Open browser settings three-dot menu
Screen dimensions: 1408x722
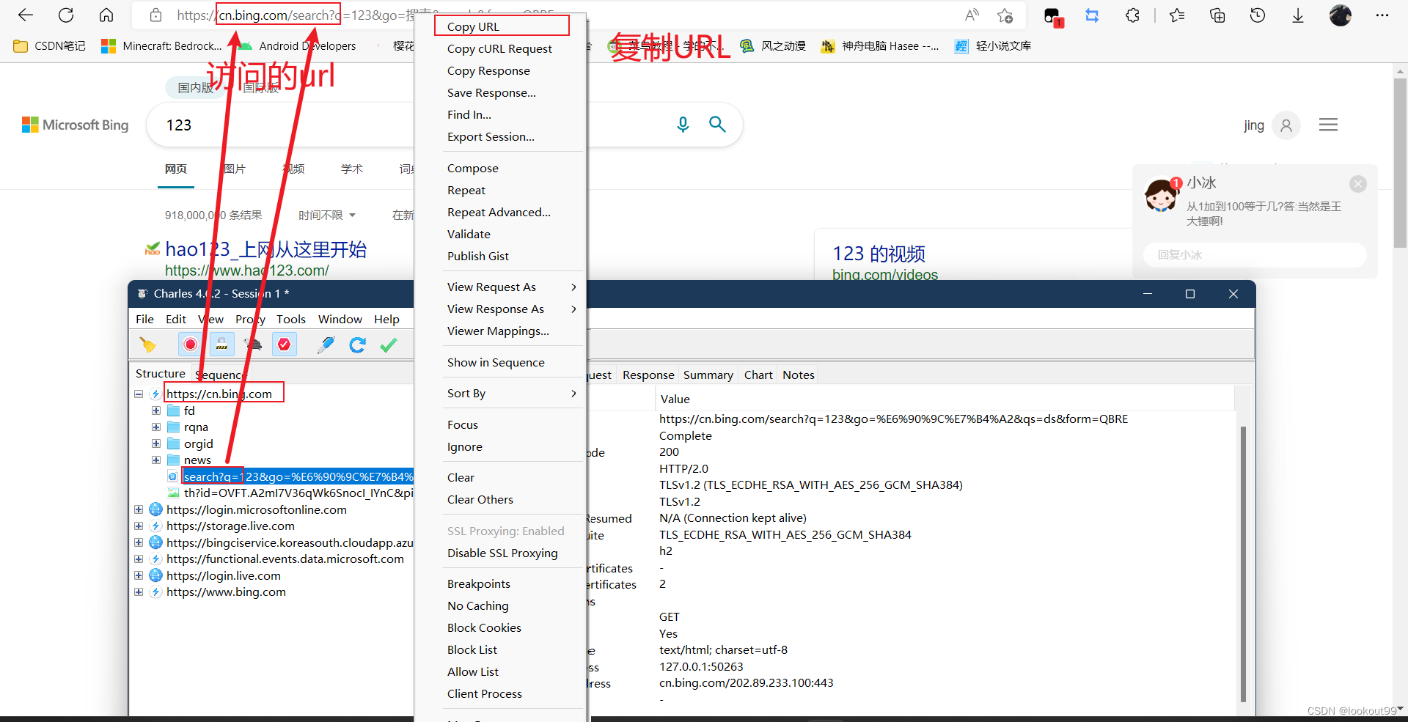(1382, 15)
